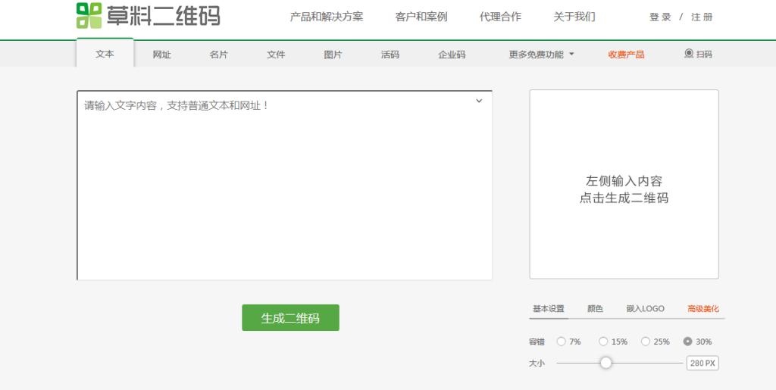Switch to the 文本 tab

pos(105,53)
